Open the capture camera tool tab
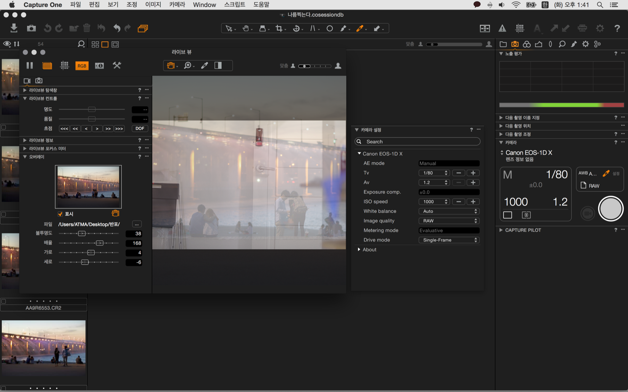 [515, 44]
